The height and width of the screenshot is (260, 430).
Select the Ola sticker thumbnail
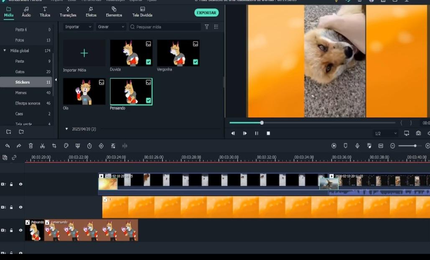(84, 92)
